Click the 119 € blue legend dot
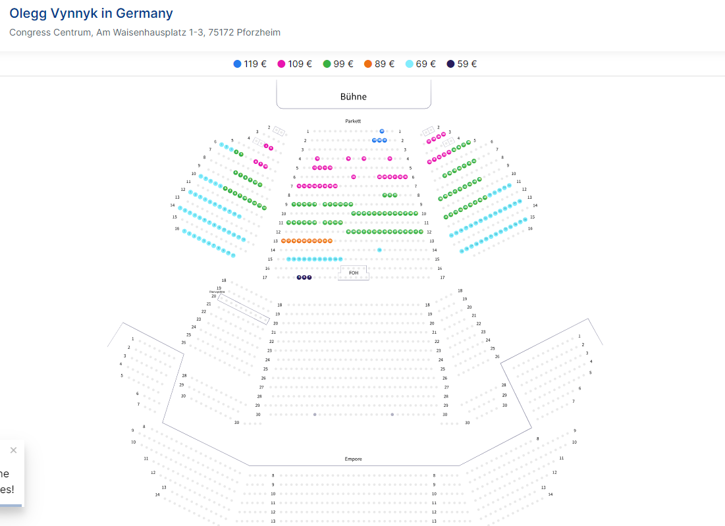725x526 pixels. [237, 64]
